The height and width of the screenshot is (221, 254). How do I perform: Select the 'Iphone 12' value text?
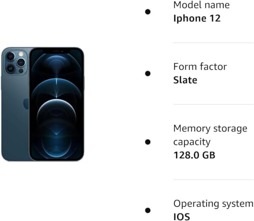click(x=197, y=18)
